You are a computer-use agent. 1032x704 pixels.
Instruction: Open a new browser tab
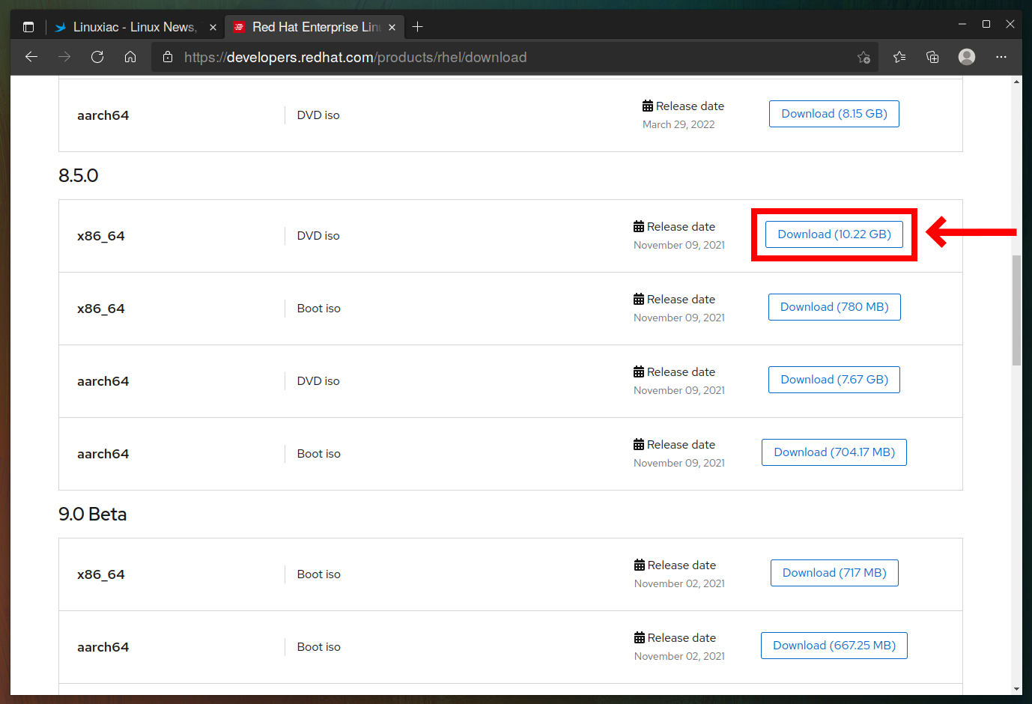point(418,26)
